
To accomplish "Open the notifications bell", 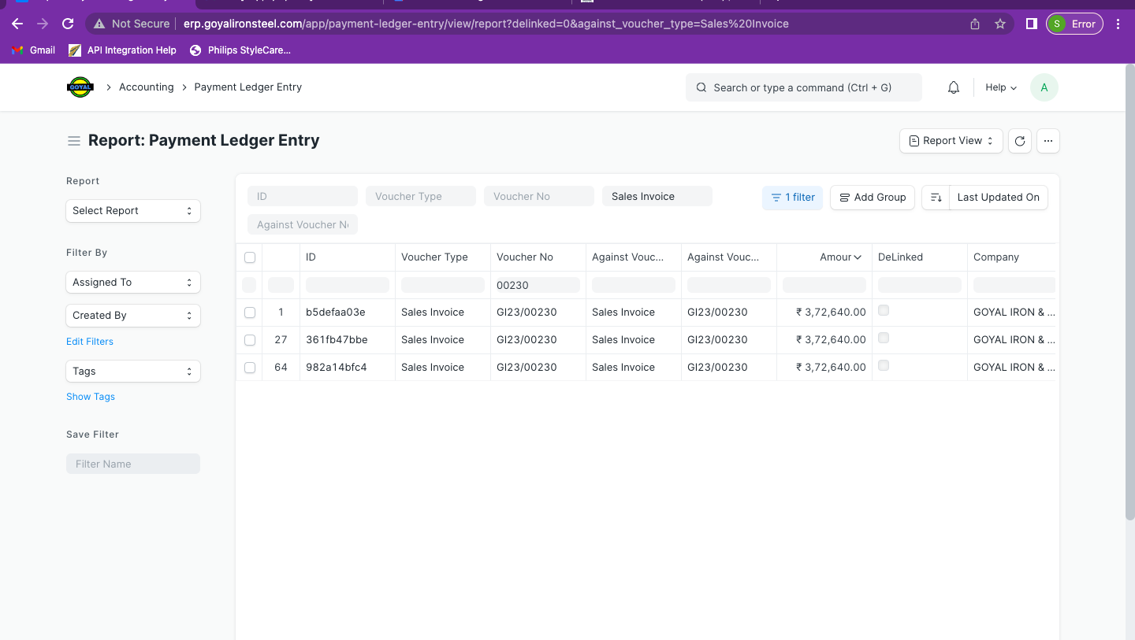I will pyautogui.click(x=953, y=87).
